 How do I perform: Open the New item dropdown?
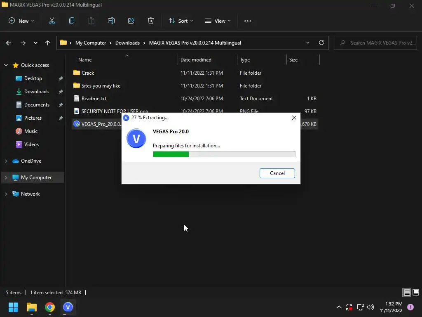point(21,21)
